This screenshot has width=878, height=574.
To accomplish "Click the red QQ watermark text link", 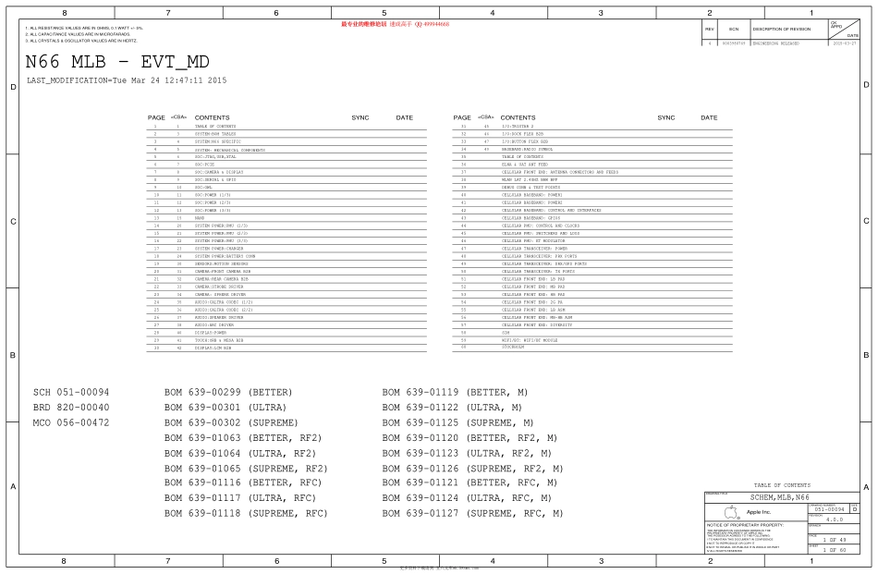I will (x=396, y=24).
